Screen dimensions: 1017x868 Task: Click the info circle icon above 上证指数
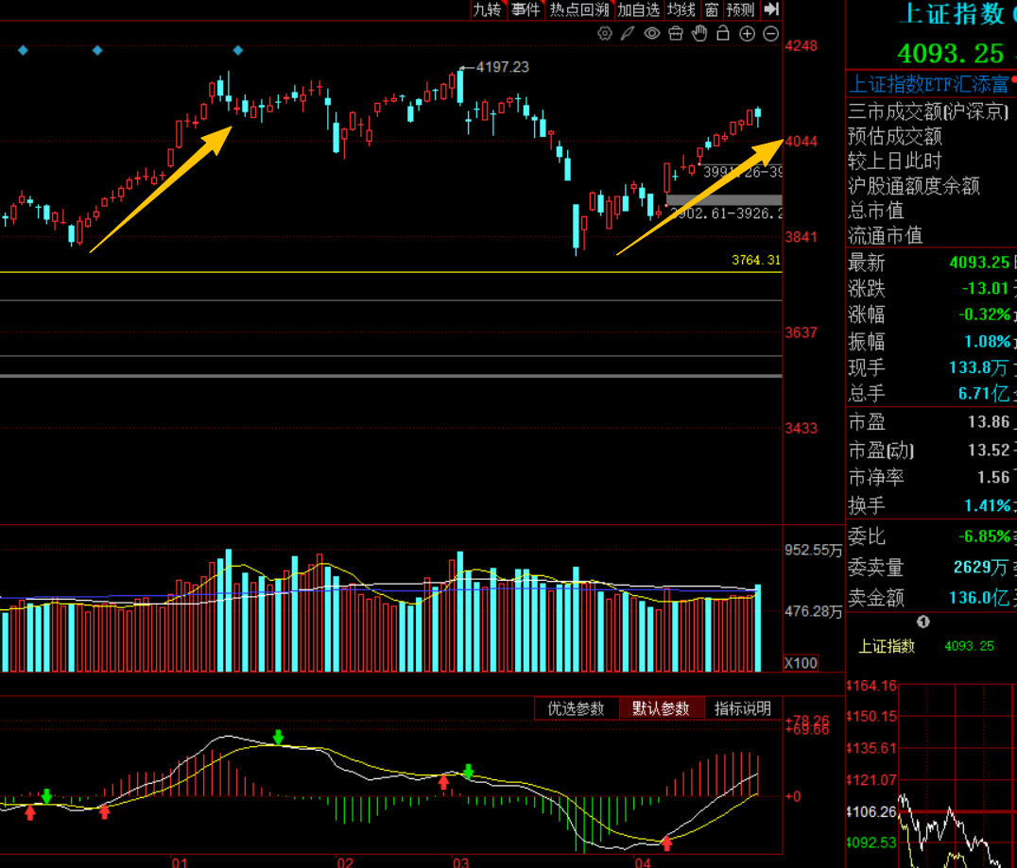click(x=922, y=622)
